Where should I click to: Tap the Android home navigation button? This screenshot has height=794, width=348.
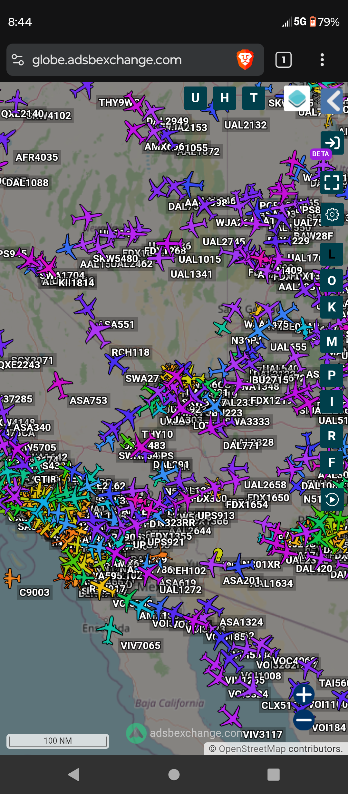point(174,774)
